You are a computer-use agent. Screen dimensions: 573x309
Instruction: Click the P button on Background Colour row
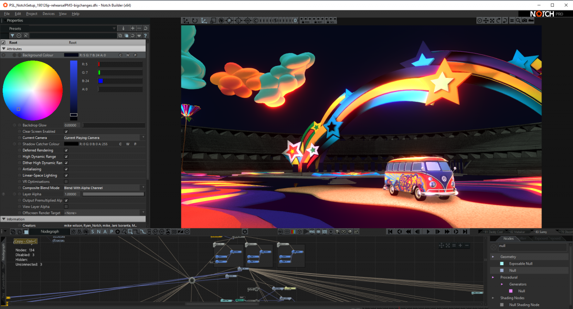[x=135, y=55]
